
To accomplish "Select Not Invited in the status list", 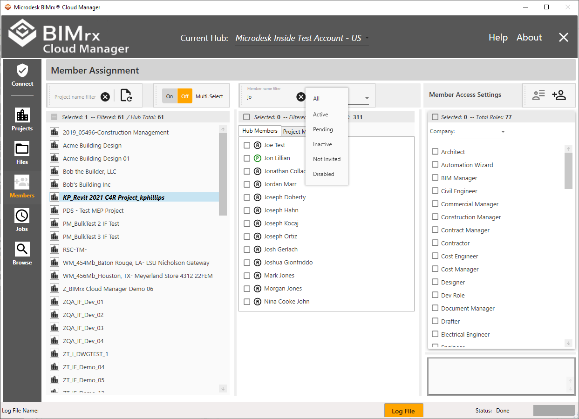I will (327, 159).
